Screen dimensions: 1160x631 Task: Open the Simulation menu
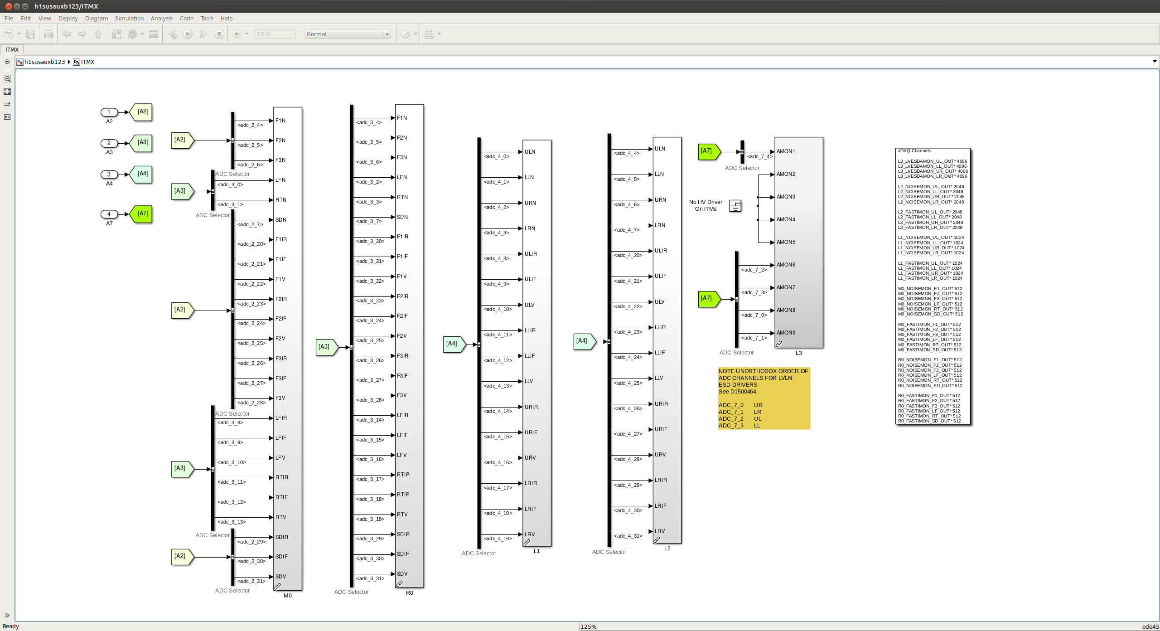tap(129, 18)
